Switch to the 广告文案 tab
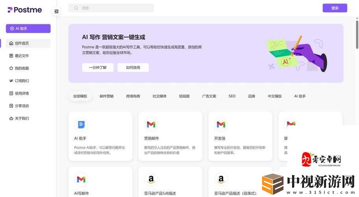 coord(209,96)
